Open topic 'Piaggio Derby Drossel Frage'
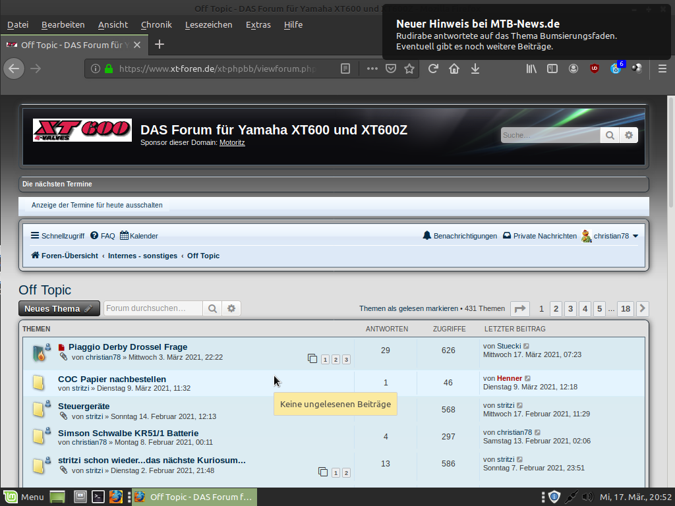Viewport: 675px width, 506px height. pyautogui.click(x=128, y=347)
